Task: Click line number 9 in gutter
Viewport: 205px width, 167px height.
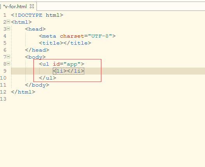Action: [5, 71]
